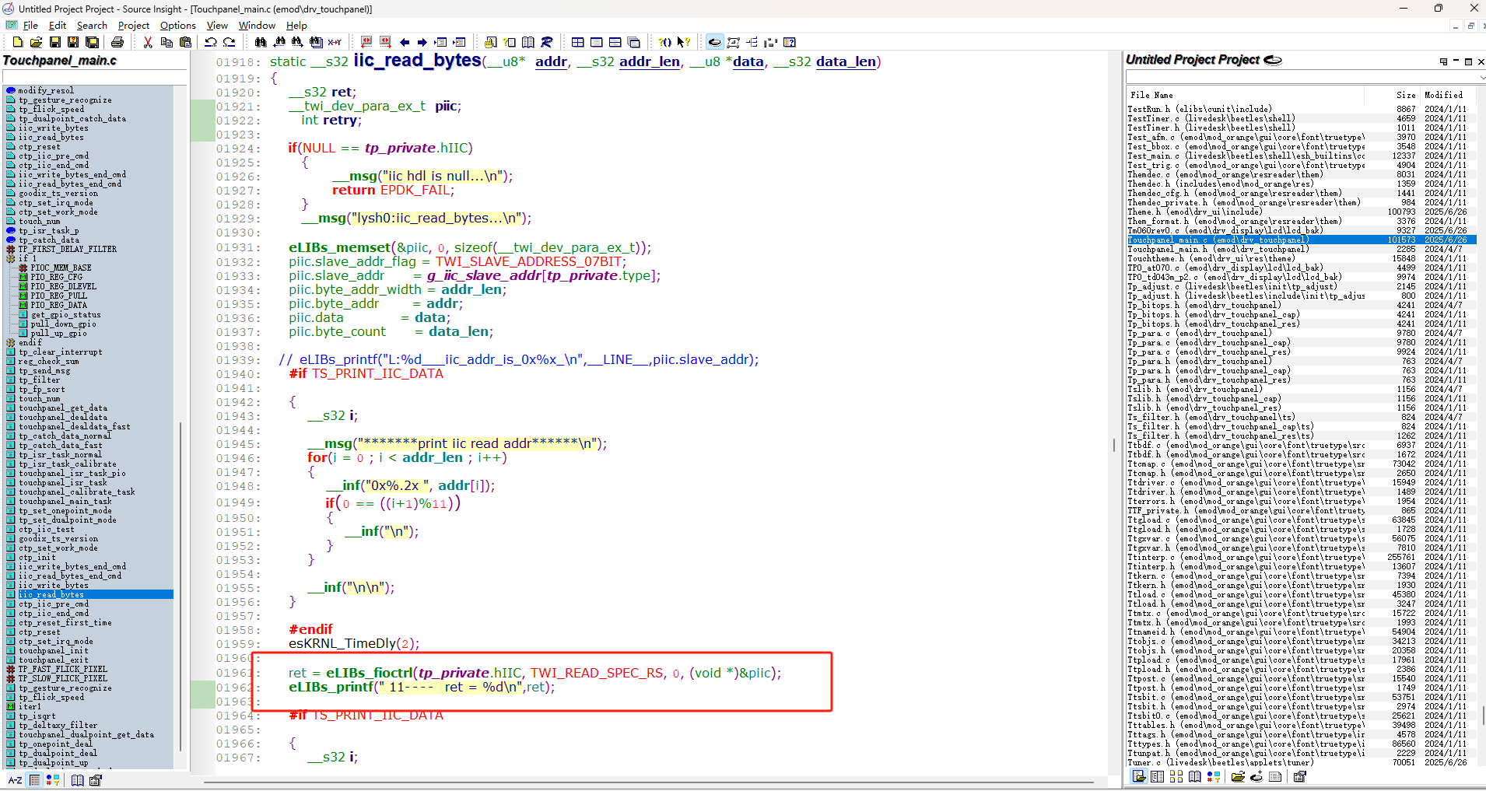
Task: Click the Cut scissors icon
Action: [148, 42]
